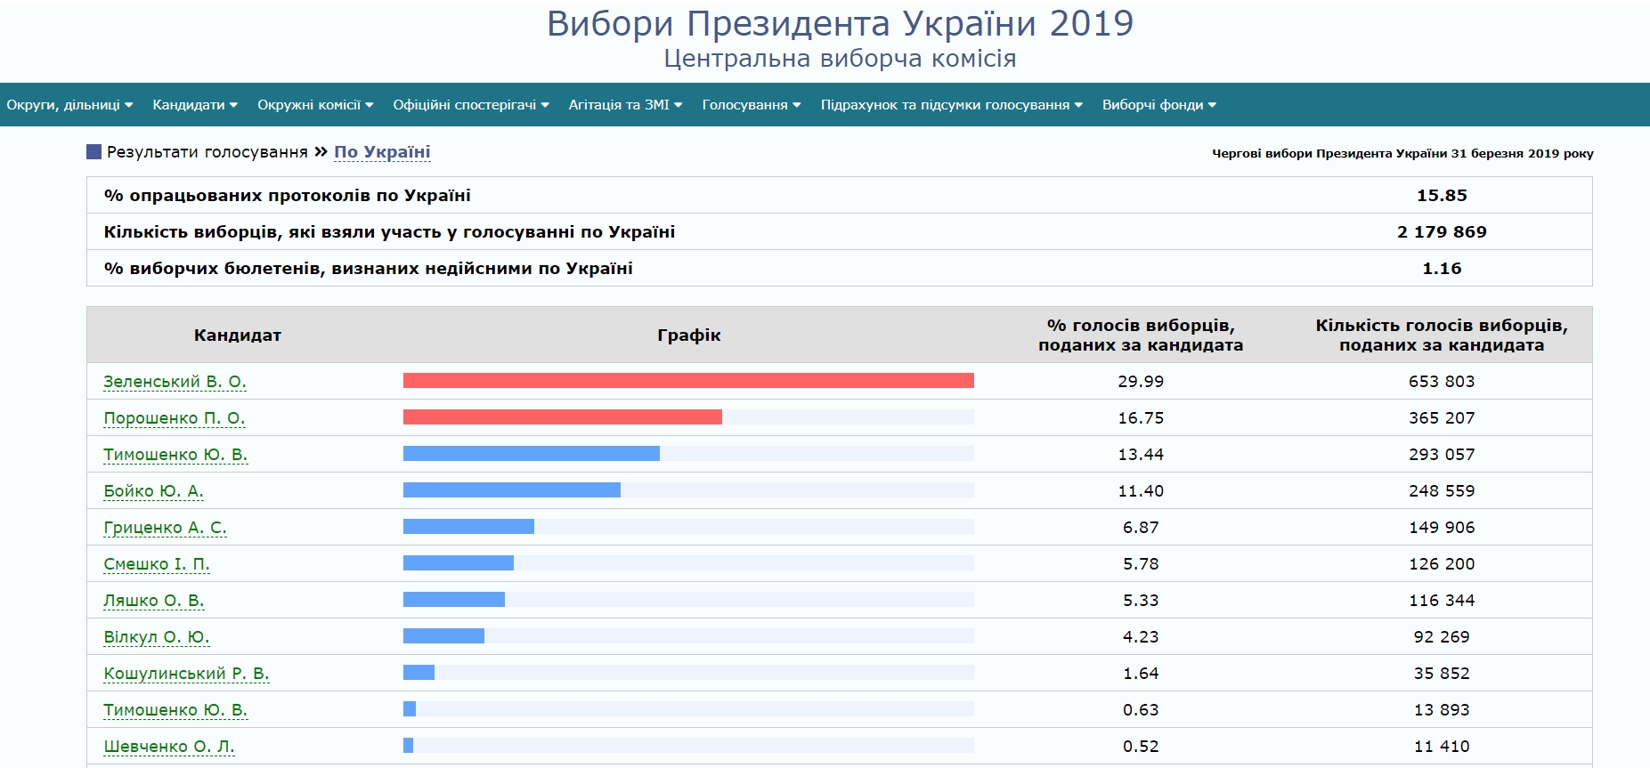The width and height of the screenshot is (1650, 768).
Task: Select candidate Гриценко А. С. link
Action: pos(165,528)
